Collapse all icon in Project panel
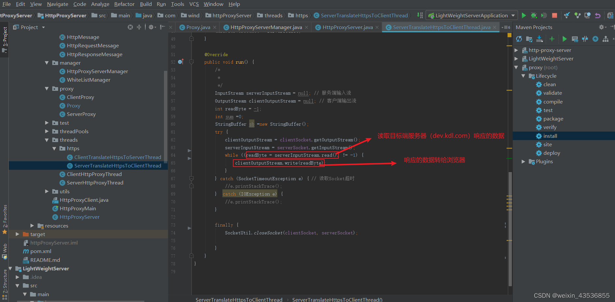This screenshot has width=615, height=302. [x=139, y=27]
